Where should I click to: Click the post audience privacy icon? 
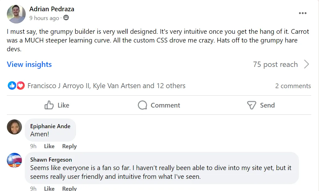[x=66, y=18]
